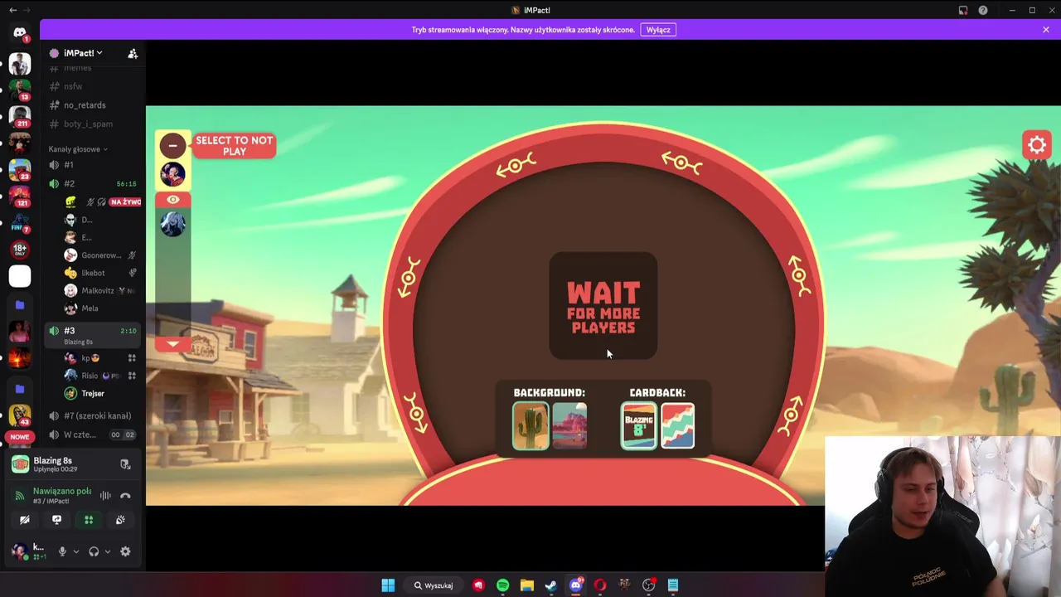Pop out the Blazing 8s activity
The image size is (1061, 597).
125,464
